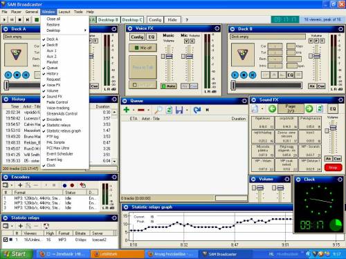
Task: Click Deck A round next-track button
Action: pyautogui.click(x=26, y=75)
